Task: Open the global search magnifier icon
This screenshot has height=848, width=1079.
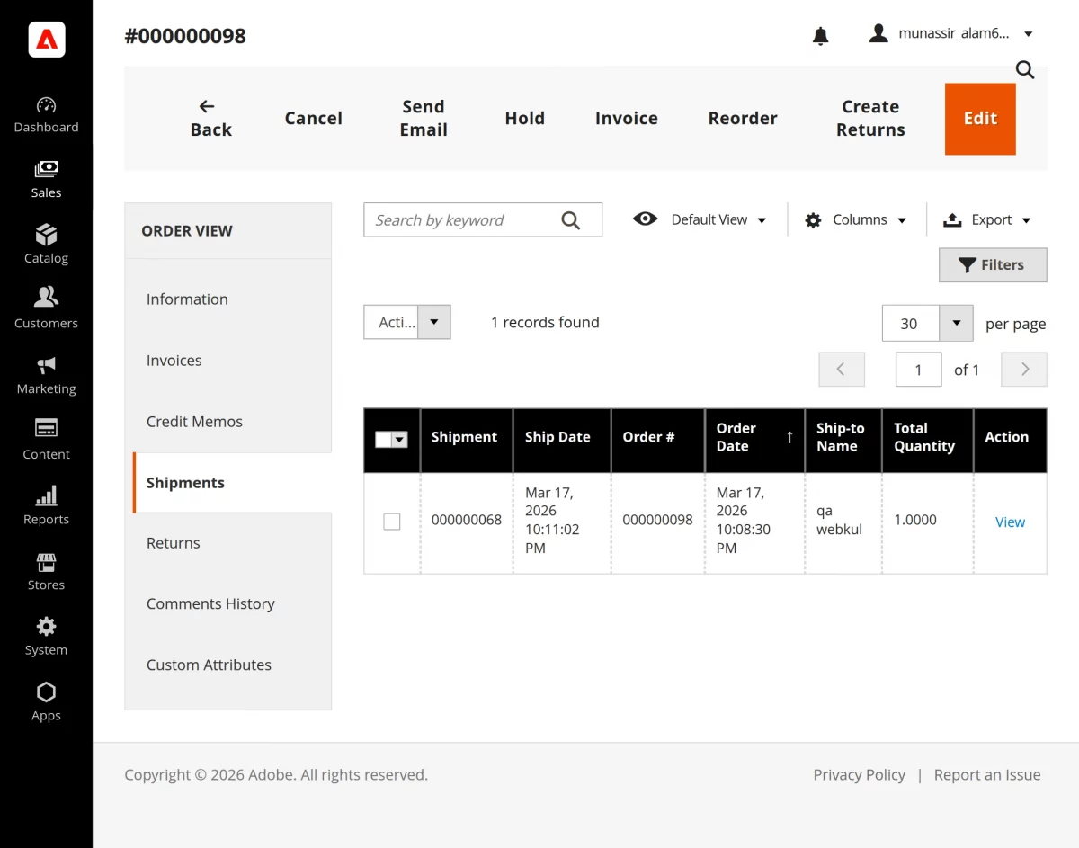Action: coord(1024,69)
